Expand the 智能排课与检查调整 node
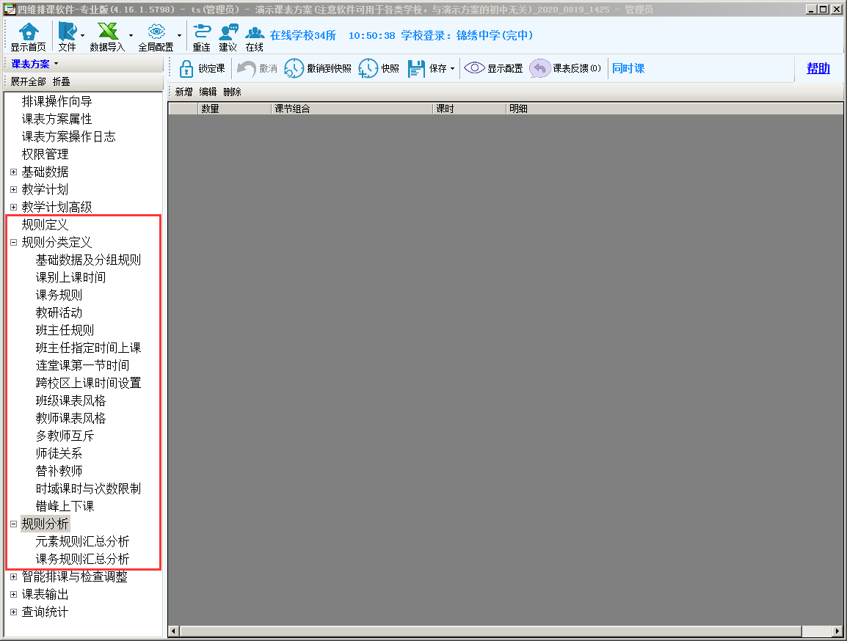Viewport: 847px width, 641px height. pos(13,577)
